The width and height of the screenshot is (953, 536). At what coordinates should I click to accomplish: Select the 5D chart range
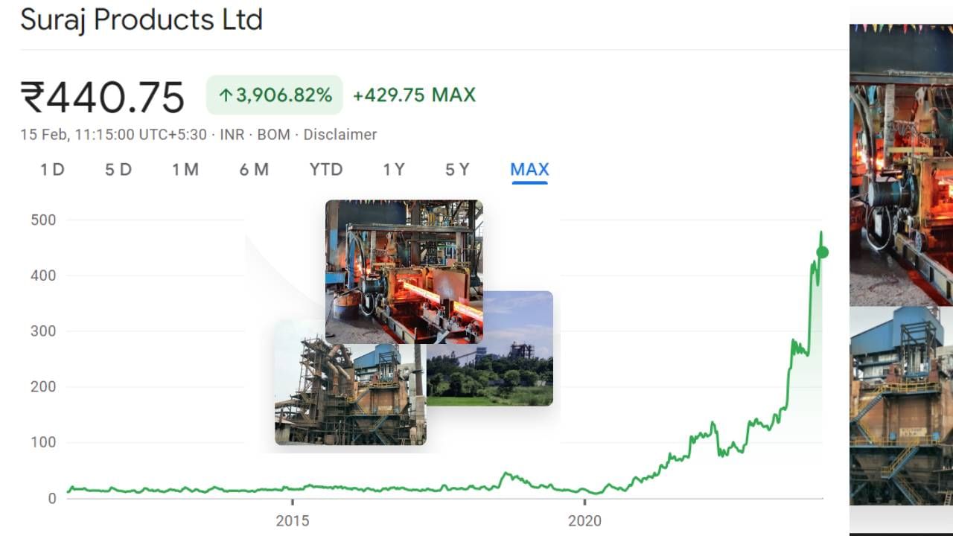pyautogui.click(x=118, y=170)
